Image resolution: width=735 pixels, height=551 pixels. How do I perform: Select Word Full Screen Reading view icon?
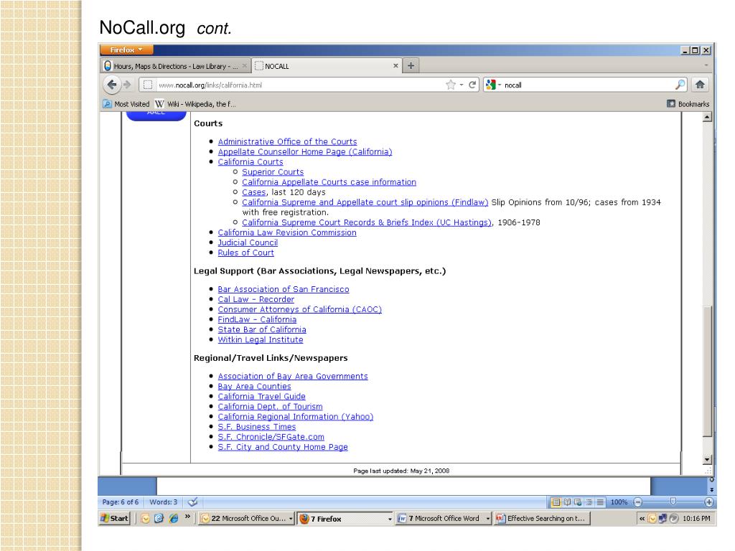[567, 502]
